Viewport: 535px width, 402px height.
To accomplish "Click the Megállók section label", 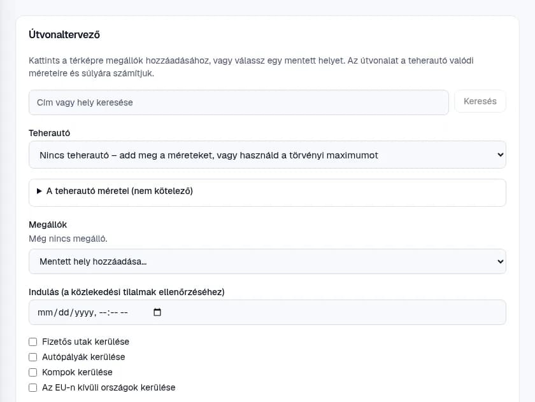I will 48,225.
